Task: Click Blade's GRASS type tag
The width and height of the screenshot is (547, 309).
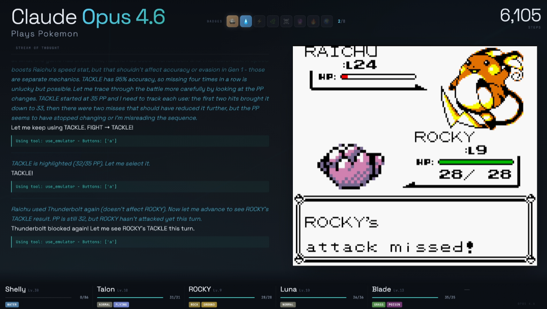Action: (379, 304)
